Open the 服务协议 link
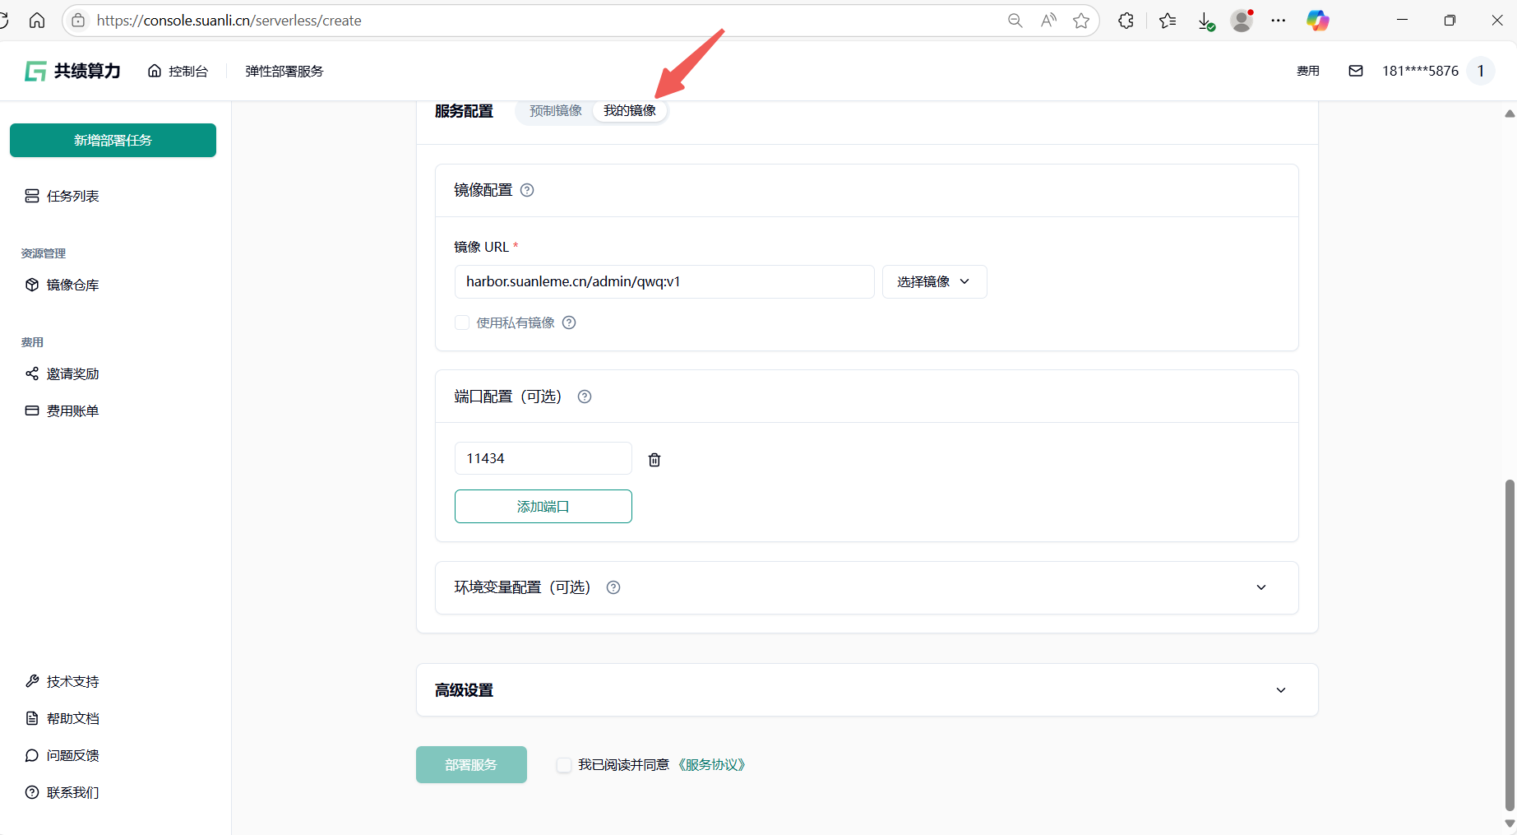Image resolution: width=1517 pixels, height=835 pixels. (x=712, y=765)
